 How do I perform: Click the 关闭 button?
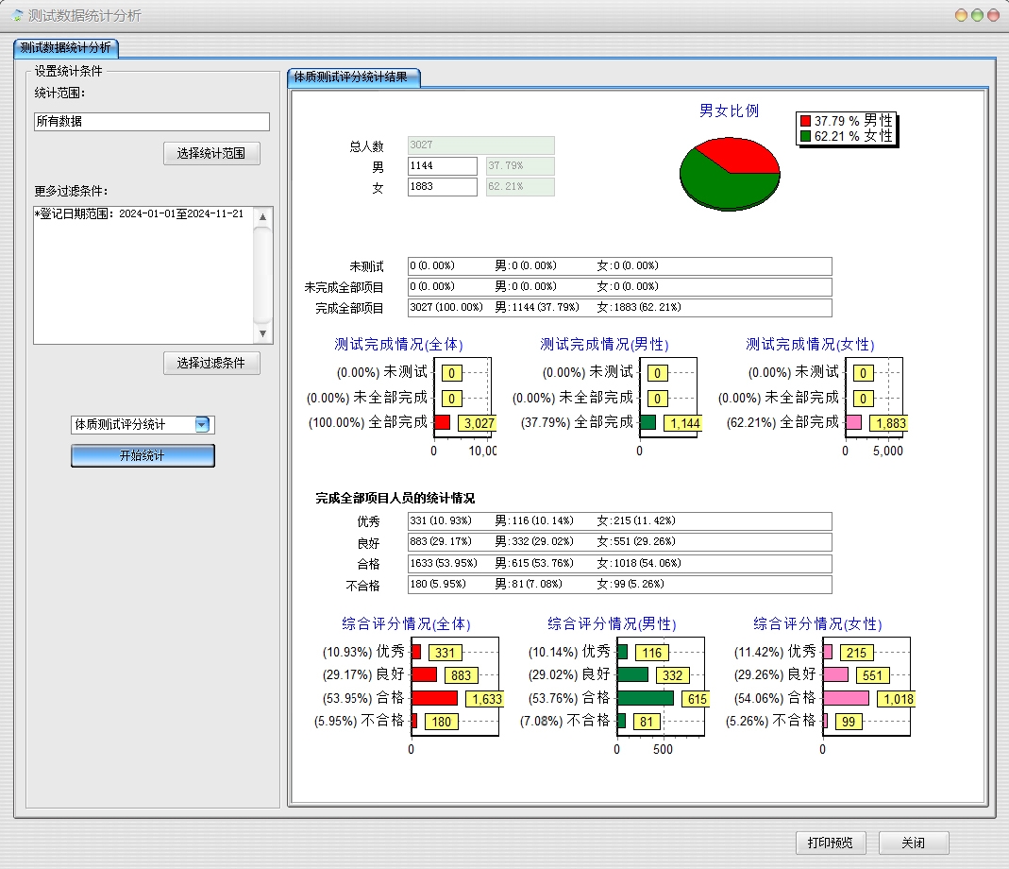pos(913,843)
